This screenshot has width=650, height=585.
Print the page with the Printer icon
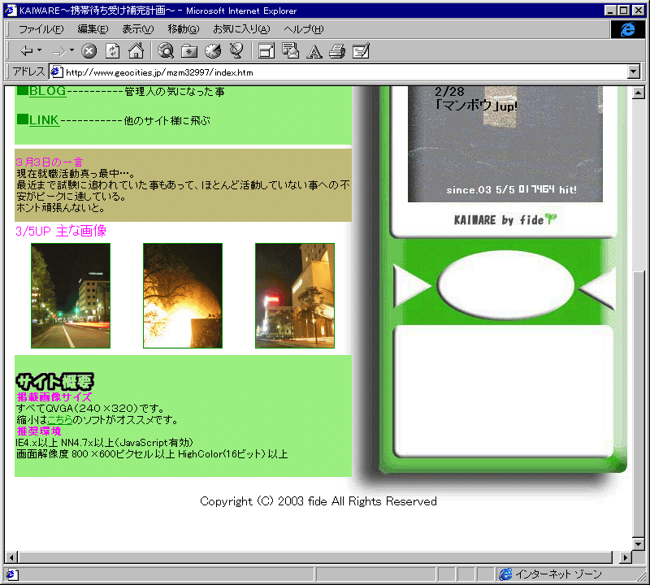(x=337, y=51)
